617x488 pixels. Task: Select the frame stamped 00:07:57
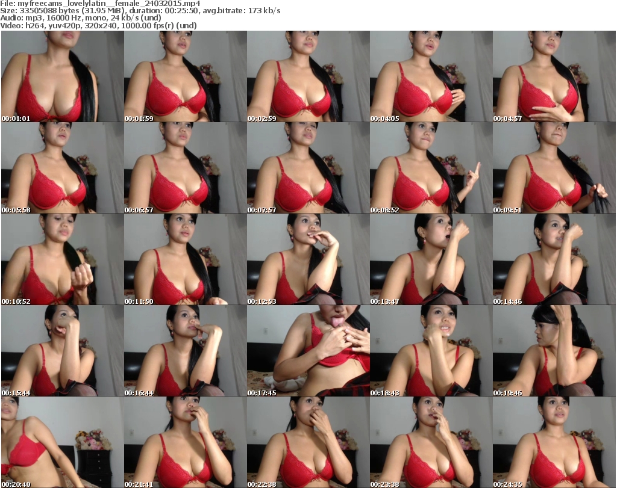tap(308, 168)
